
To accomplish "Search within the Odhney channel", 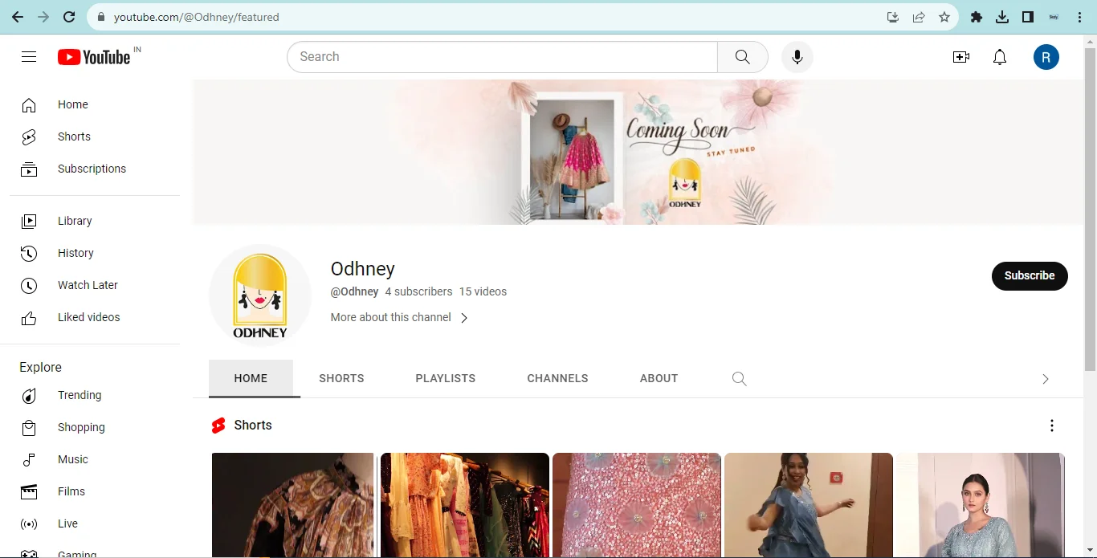I will (x=740, y=379).
